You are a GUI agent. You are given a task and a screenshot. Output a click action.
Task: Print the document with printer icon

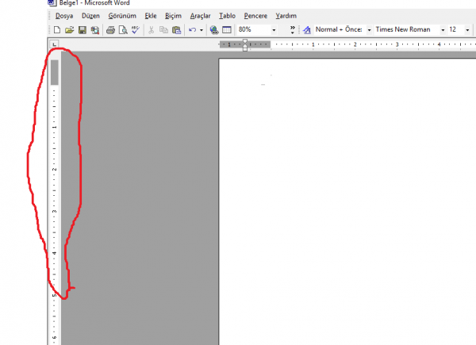tap(110, 29)
